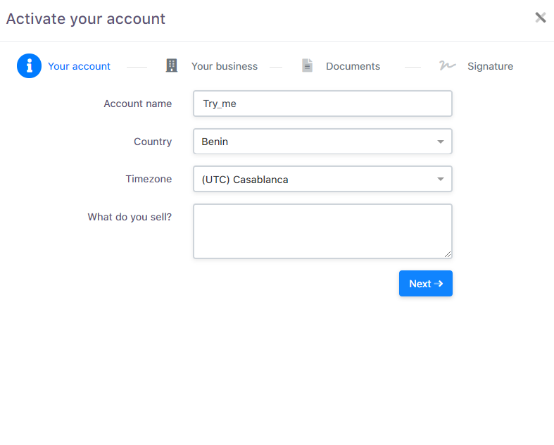Go to the Signature step
This screenshot has width=554, height=445.
pos(490,66)
